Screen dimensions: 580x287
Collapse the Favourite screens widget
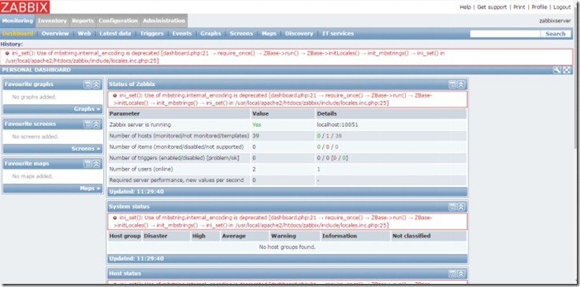coord(96,124)
